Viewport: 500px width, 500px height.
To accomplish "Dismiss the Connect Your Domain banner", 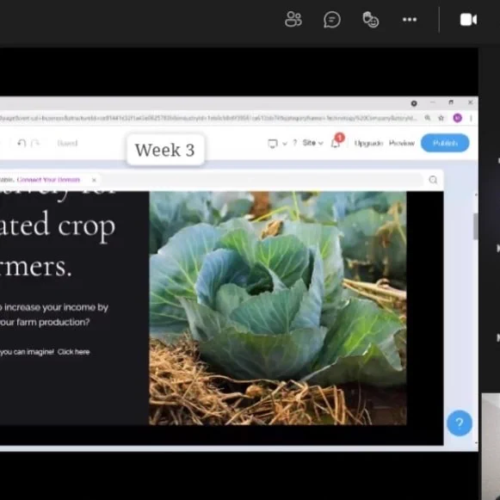I will click(x=94, y=180).
